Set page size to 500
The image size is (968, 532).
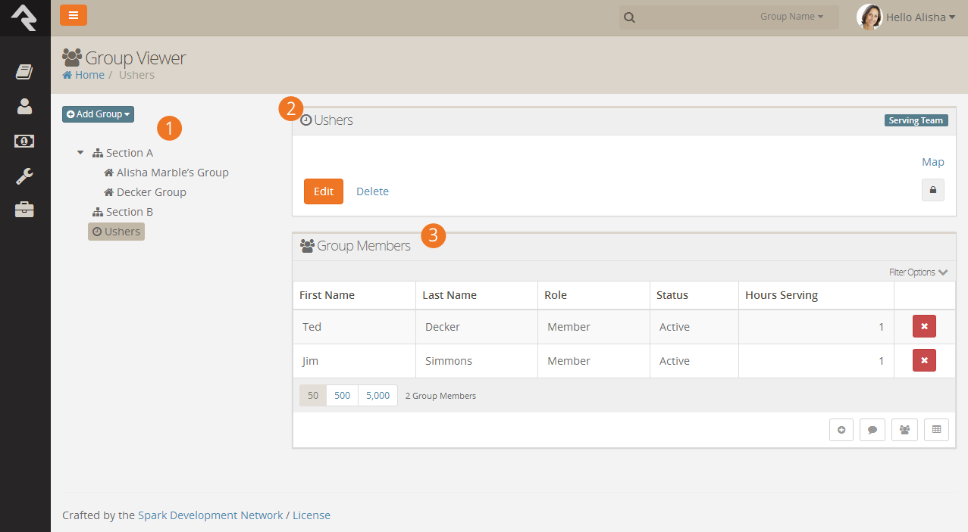point(343,395)
